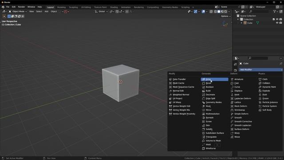Expand the Cube tree item in outliner
The height and width of the screenshot is (160, 284).
pyautogui.click(x=241, y=23)
